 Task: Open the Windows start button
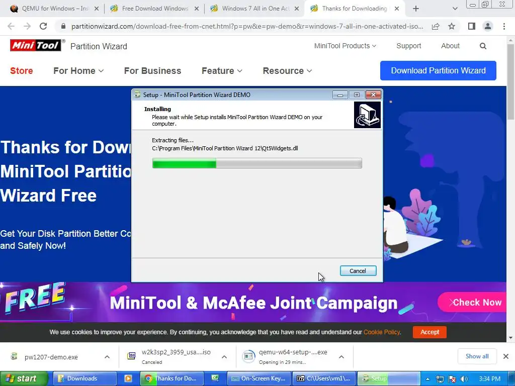[24, 378]
